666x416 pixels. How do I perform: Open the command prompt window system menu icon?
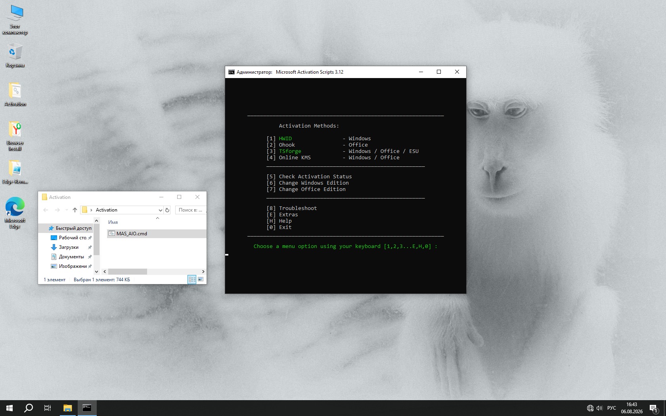(x=232, y=72)
